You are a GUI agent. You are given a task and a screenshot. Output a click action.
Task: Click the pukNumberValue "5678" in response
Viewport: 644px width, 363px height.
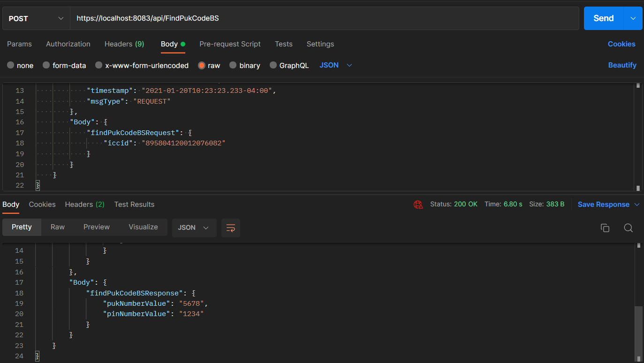(x=191, y=303)
